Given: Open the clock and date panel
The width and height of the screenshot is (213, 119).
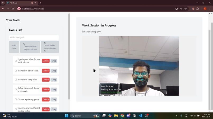Looking at the screenshot, I should (206, 116).
